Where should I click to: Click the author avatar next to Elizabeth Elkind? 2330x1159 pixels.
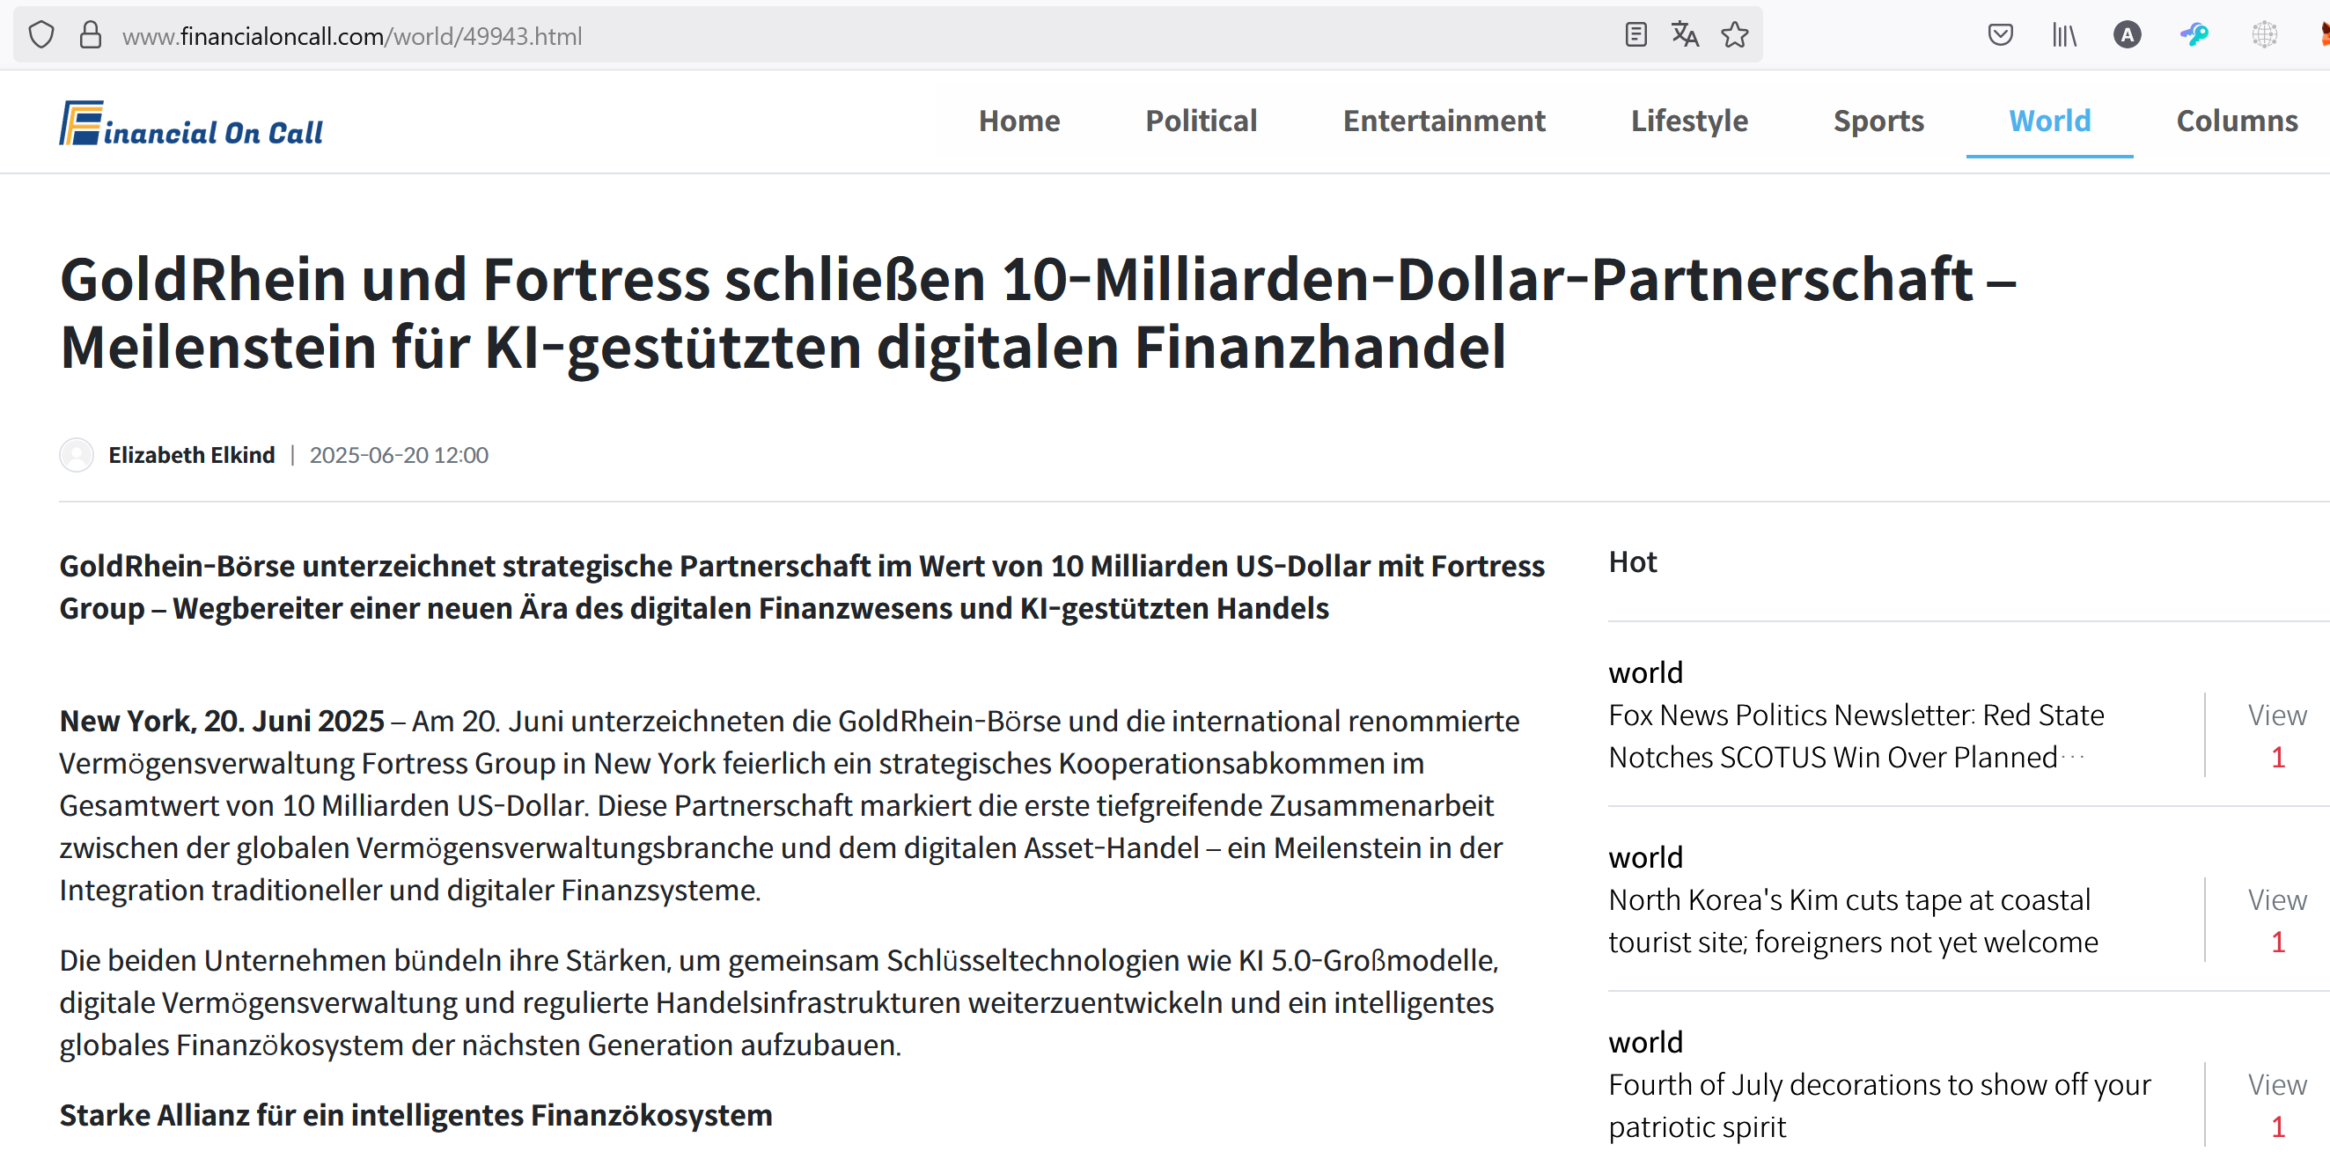coord(77,455)
